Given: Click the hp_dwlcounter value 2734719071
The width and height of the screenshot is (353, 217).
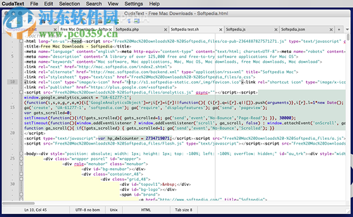Looking at the screenshot, I should click(157, 138).
